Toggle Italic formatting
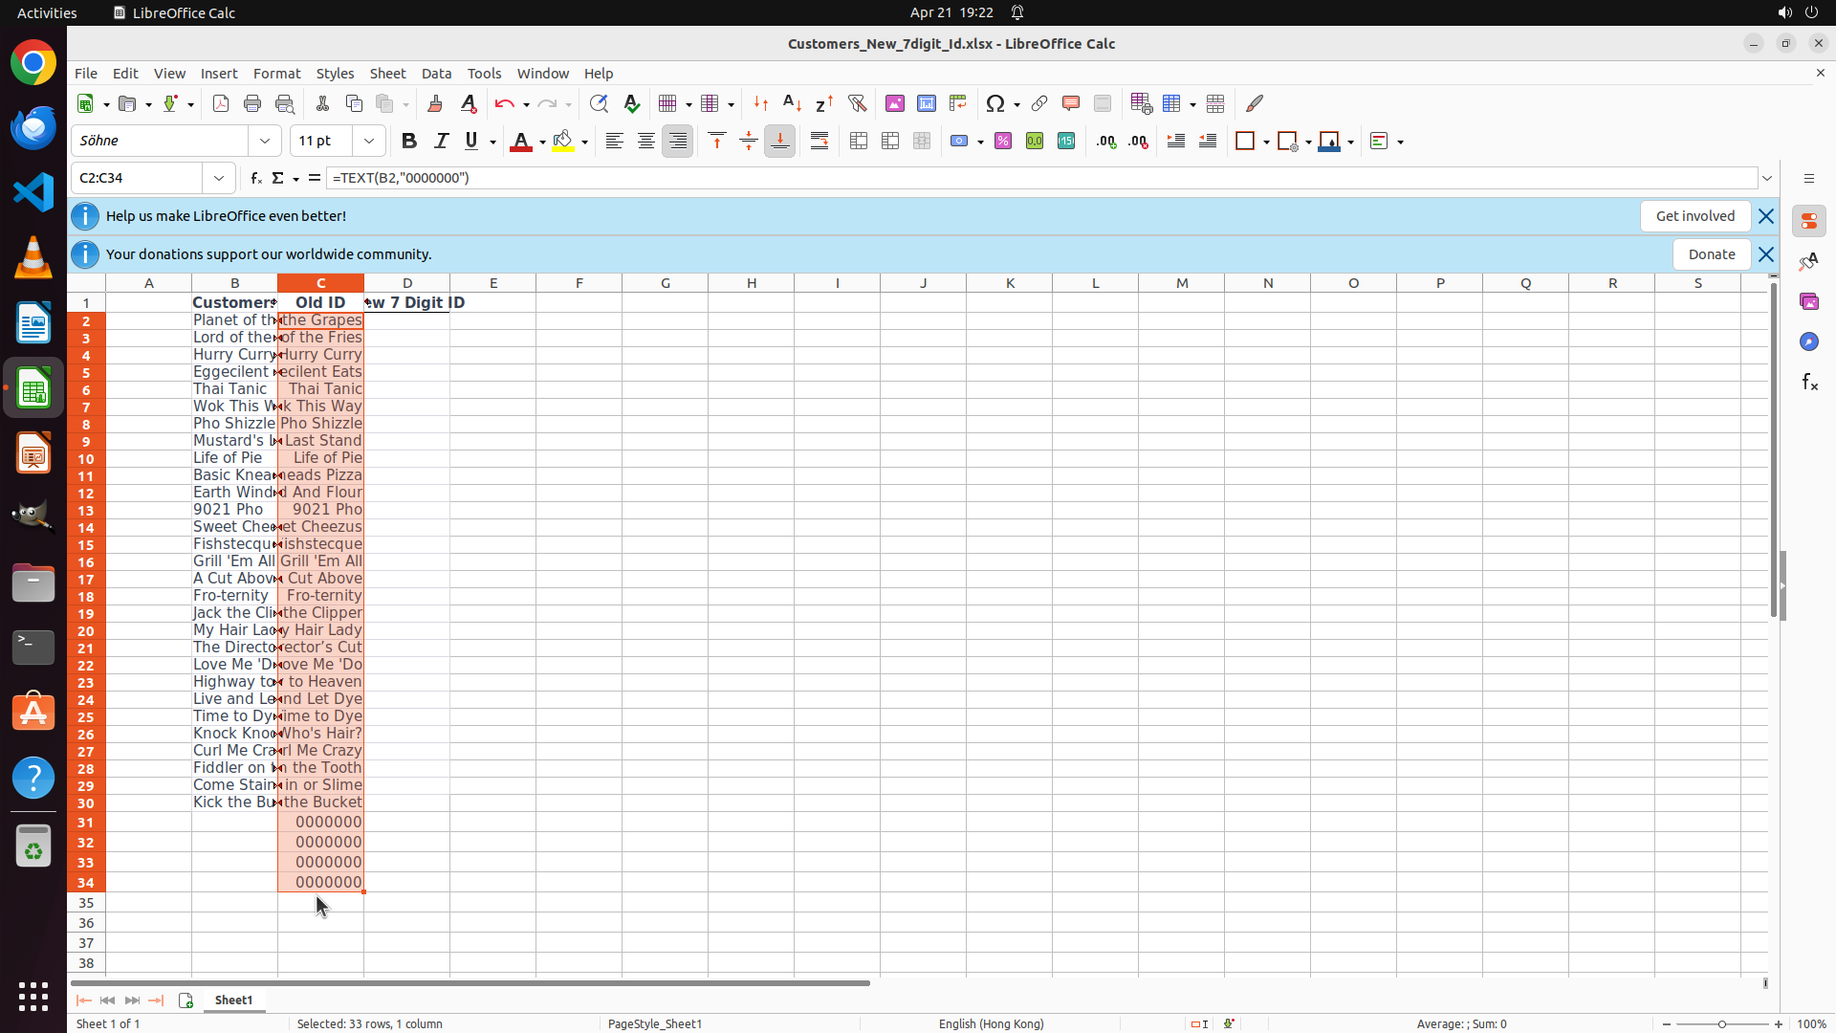 [441, 142]
